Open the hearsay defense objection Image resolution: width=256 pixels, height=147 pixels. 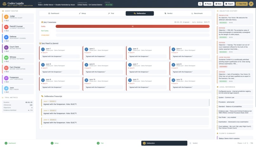pyautogui.click(x=235, y=48)
